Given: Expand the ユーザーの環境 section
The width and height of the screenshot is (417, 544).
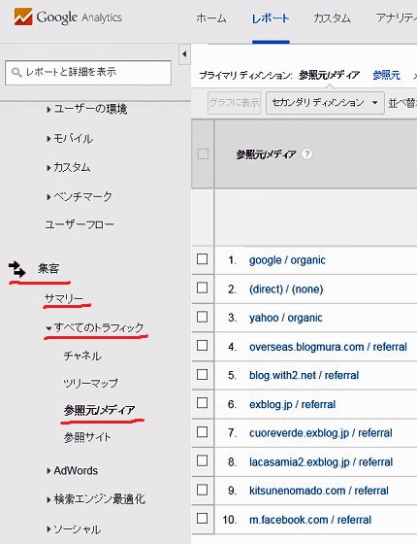Looking at the screenshot, I should click(x=87, y=109).
